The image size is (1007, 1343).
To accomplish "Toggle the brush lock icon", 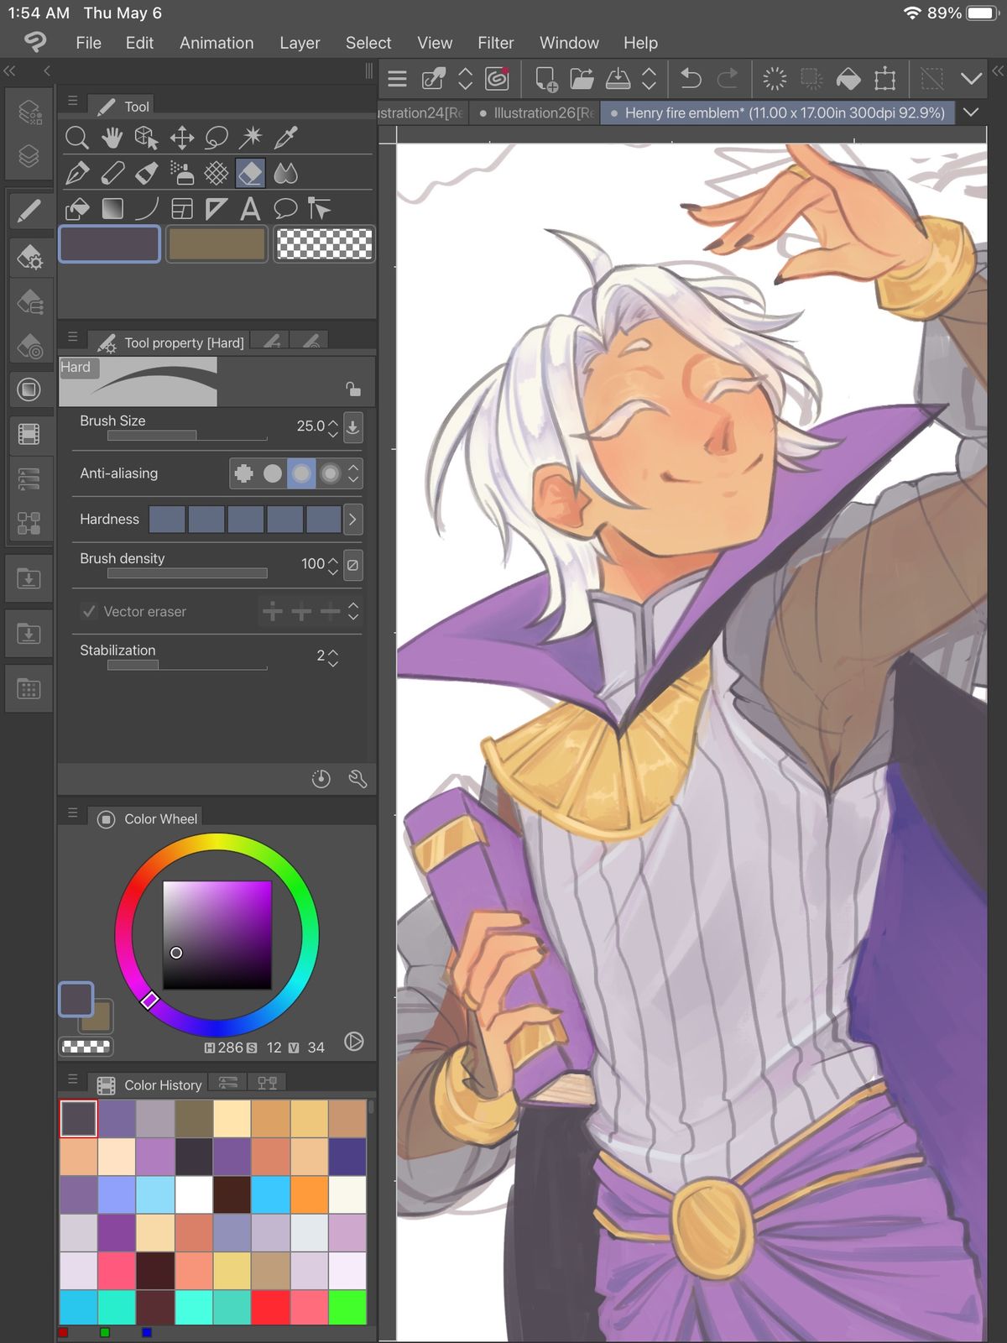I will click(x=353, y=389).
